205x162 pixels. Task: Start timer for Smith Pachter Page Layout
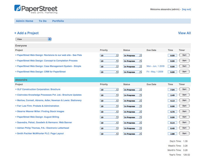[x=184, y=133]
